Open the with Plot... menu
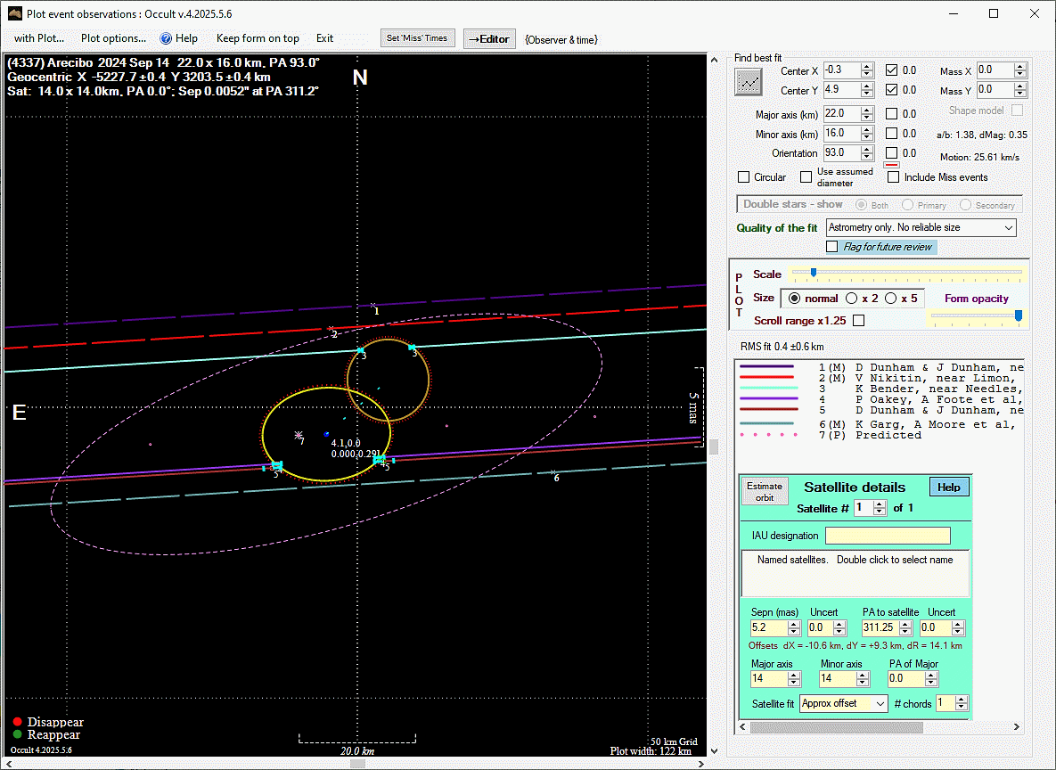Viewport: 1056px width, 770px height. (x=39, y=38)
